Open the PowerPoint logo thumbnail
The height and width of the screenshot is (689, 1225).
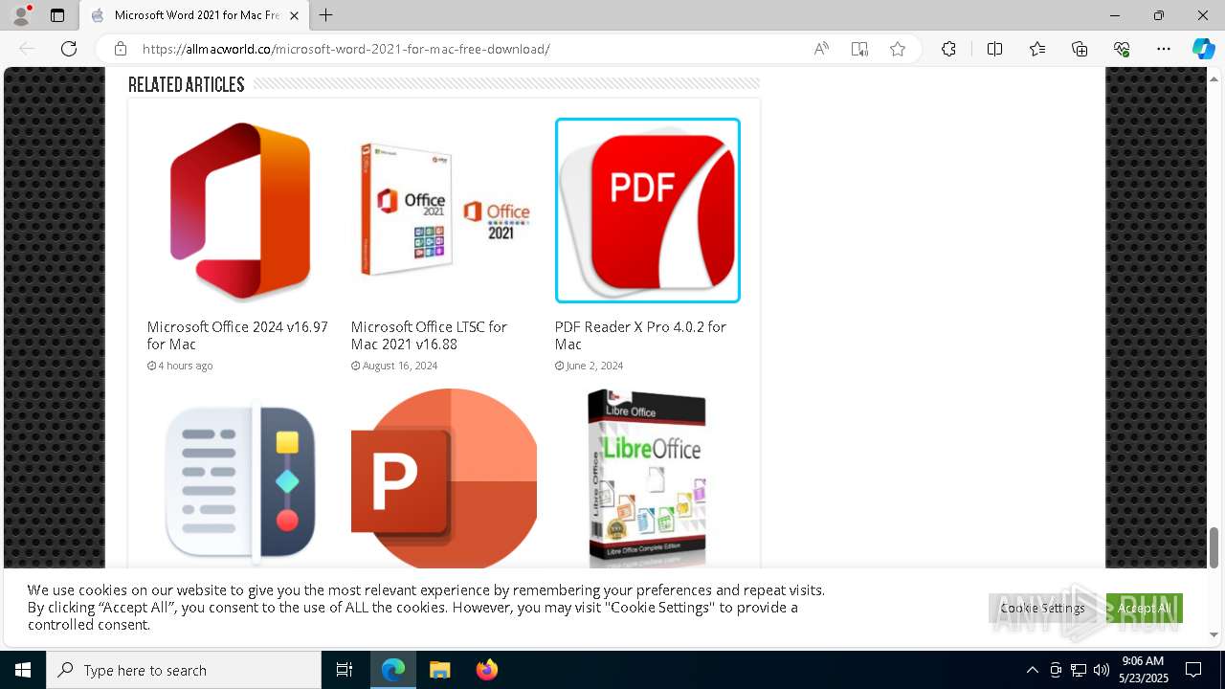tap(443, 478)
